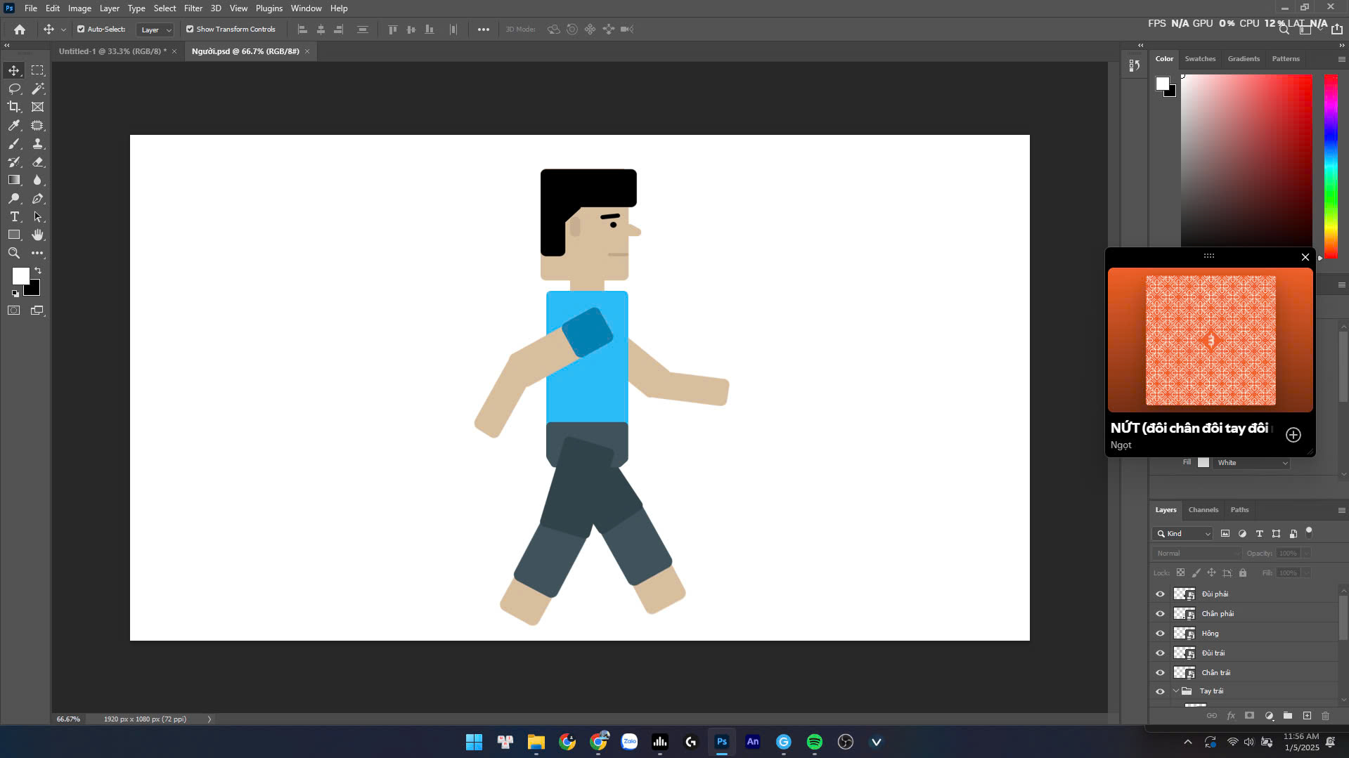Hide the Chân trái layer
This screenshot has width=1349, height=758.
pyautogui.click(x=1160, y=673)
